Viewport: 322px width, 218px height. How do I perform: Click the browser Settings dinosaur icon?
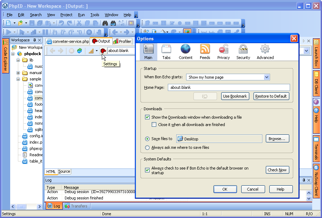pyautogui.click(x=103, y=51)
